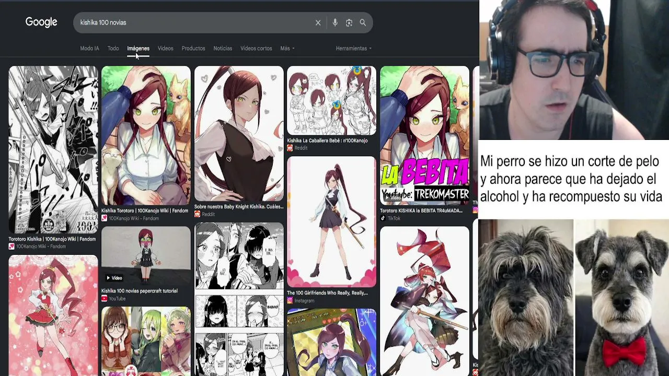The width and height of the screenshot is (669, 376).
Task: Click Fandom favicon under Kishika Torotoro caption
Action: pos(104,218)
